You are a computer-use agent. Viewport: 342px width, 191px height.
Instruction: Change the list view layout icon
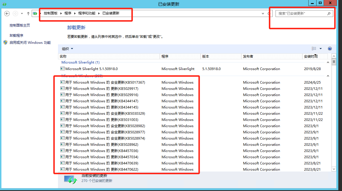[314, 49]
